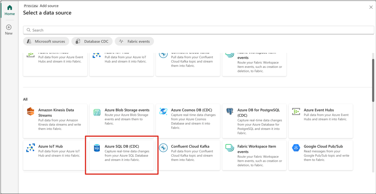
Task: Click the Azure DB for PostgreSQL elephant icon
Action: pos(229,111)
